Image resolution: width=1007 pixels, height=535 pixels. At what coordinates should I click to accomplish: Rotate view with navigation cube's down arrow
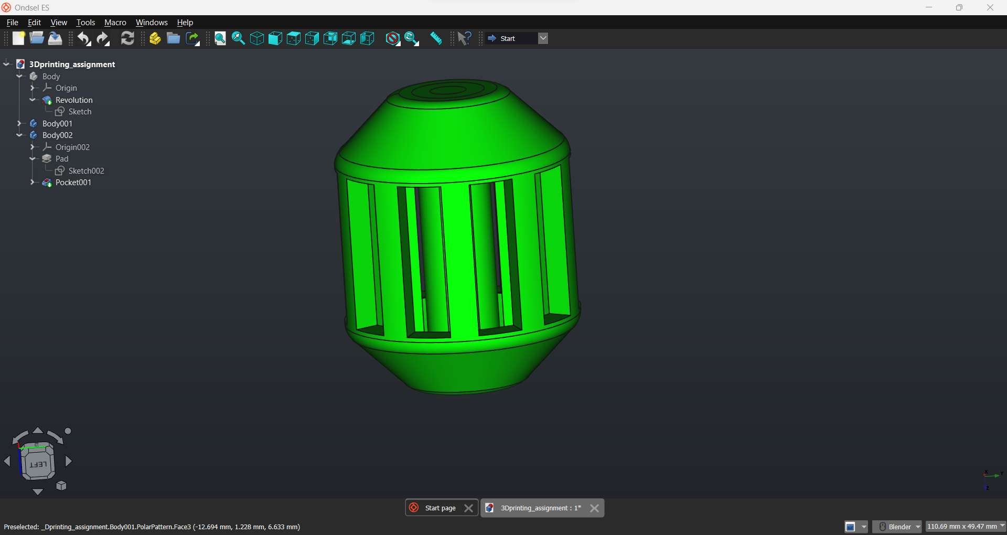coord(38,492)
